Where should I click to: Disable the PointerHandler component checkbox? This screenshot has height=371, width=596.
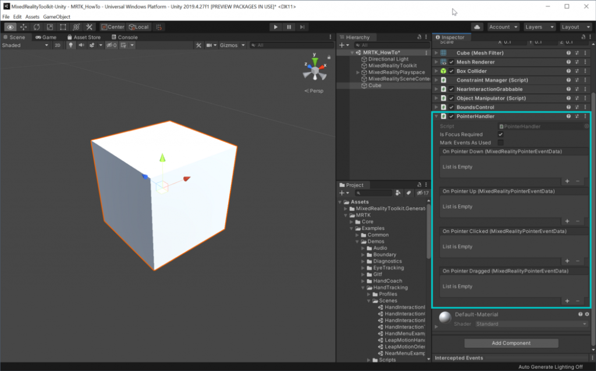pyautogui.click(x=451, y=116)
